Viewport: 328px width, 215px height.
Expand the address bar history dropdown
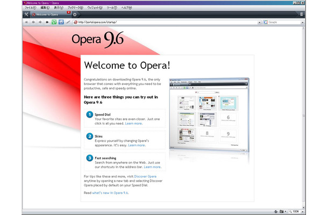pos(259,22)
